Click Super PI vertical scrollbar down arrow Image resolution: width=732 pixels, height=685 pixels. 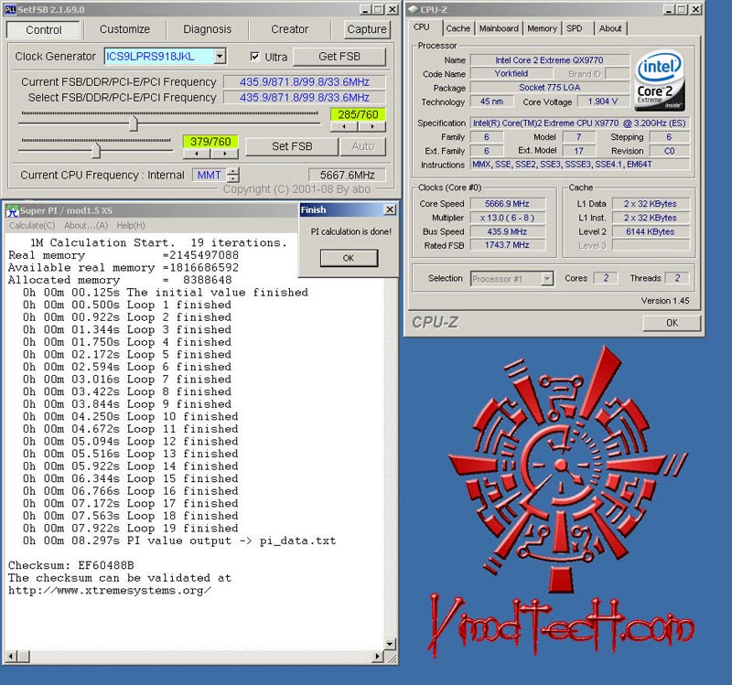point(390,644)
